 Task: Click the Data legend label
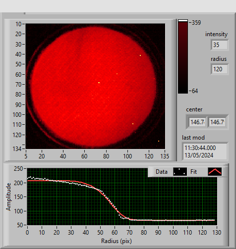(x=162, y=172)
